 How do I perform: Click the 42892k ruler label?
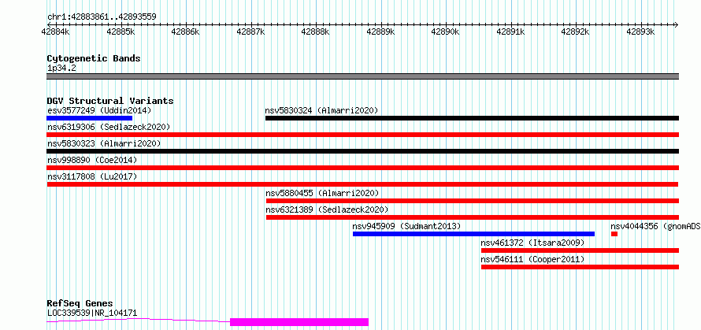pyautogui.click(x=576, y=32)
